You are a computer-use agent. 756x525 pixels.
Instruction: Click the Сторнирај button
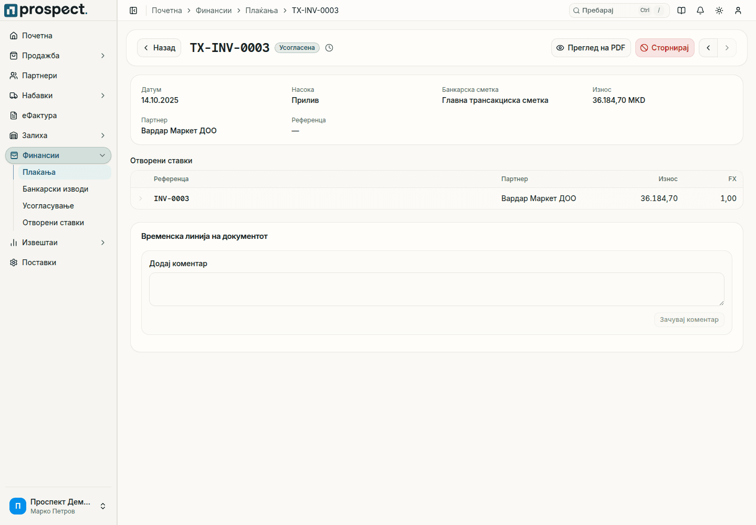(x=665, y=48)
